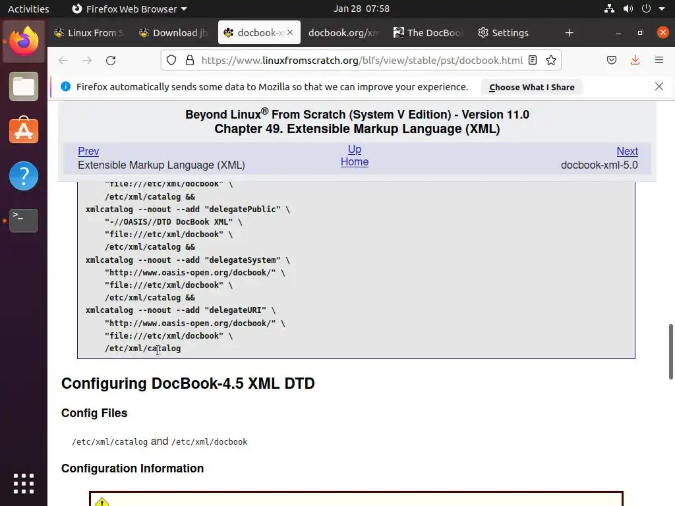
Task: Open Terminal from the dock
Action: (x=24, y=220)
